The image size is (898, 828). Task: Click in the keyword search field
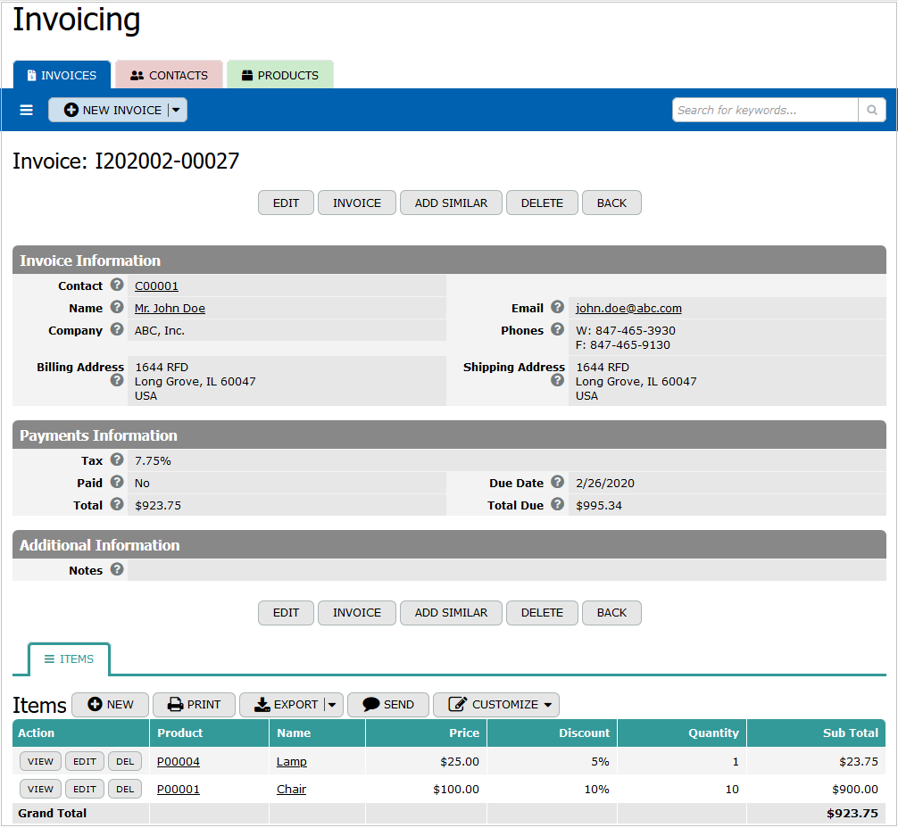[x=764, y=110]
